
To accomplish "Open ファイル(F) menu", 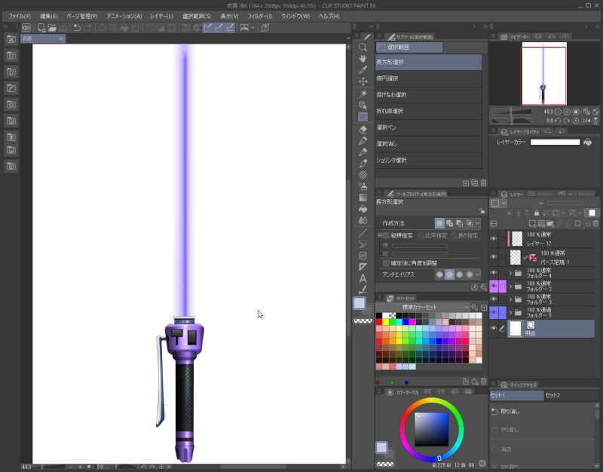I will point(20,16).
